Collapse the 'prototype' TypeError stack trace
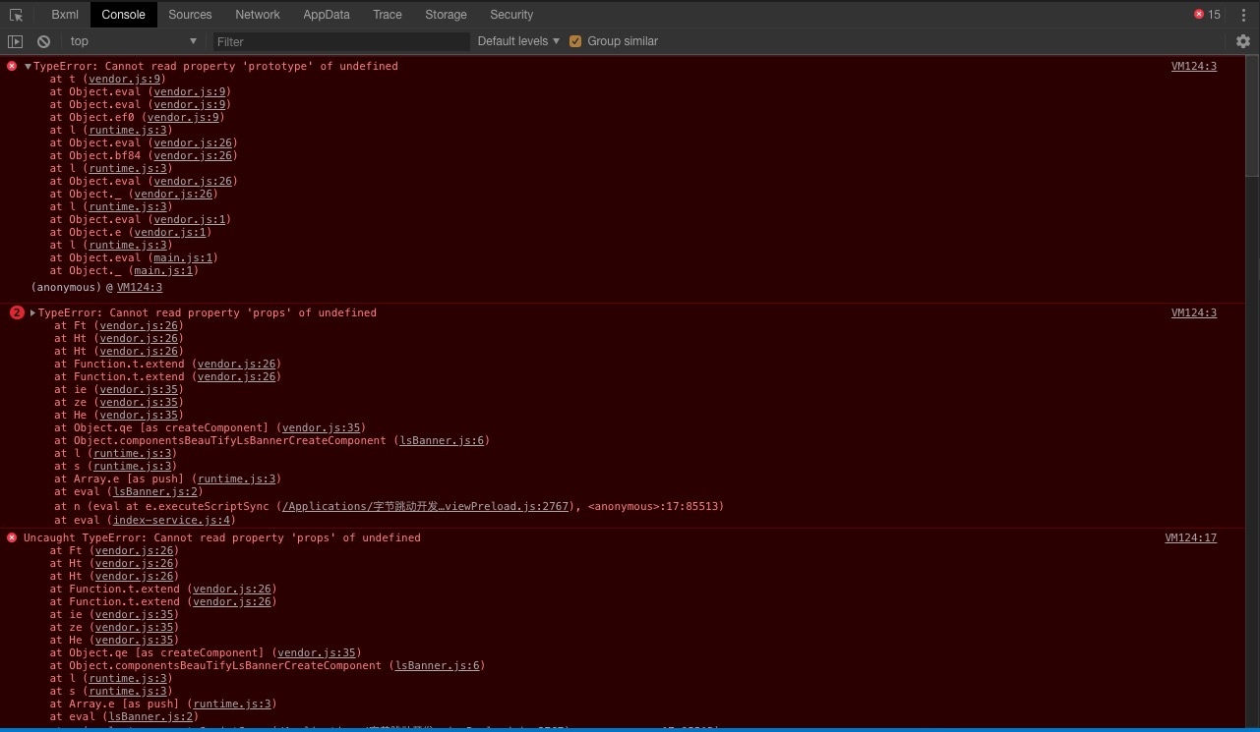 pyautogui.click(x=28, y=66)
